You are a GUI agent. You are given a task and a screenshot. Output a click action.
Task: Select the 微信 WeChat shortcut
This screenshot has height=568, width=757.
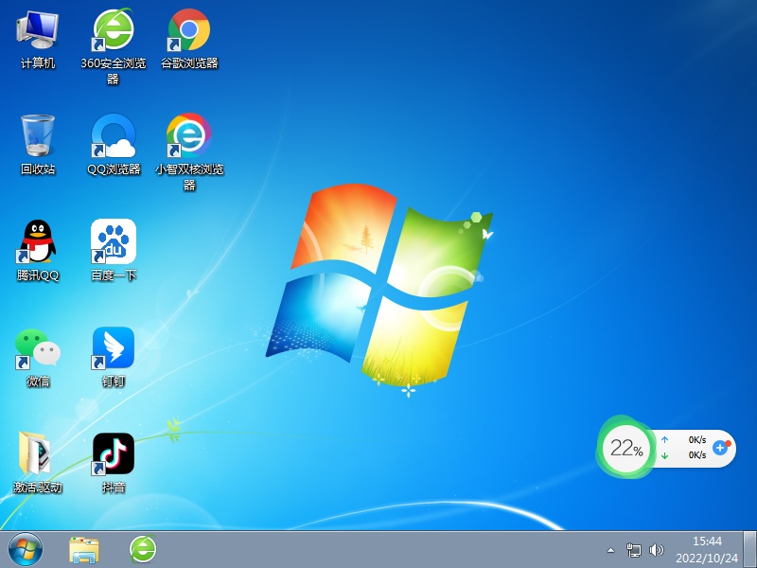pyautogui.click(x=38, y=358)
